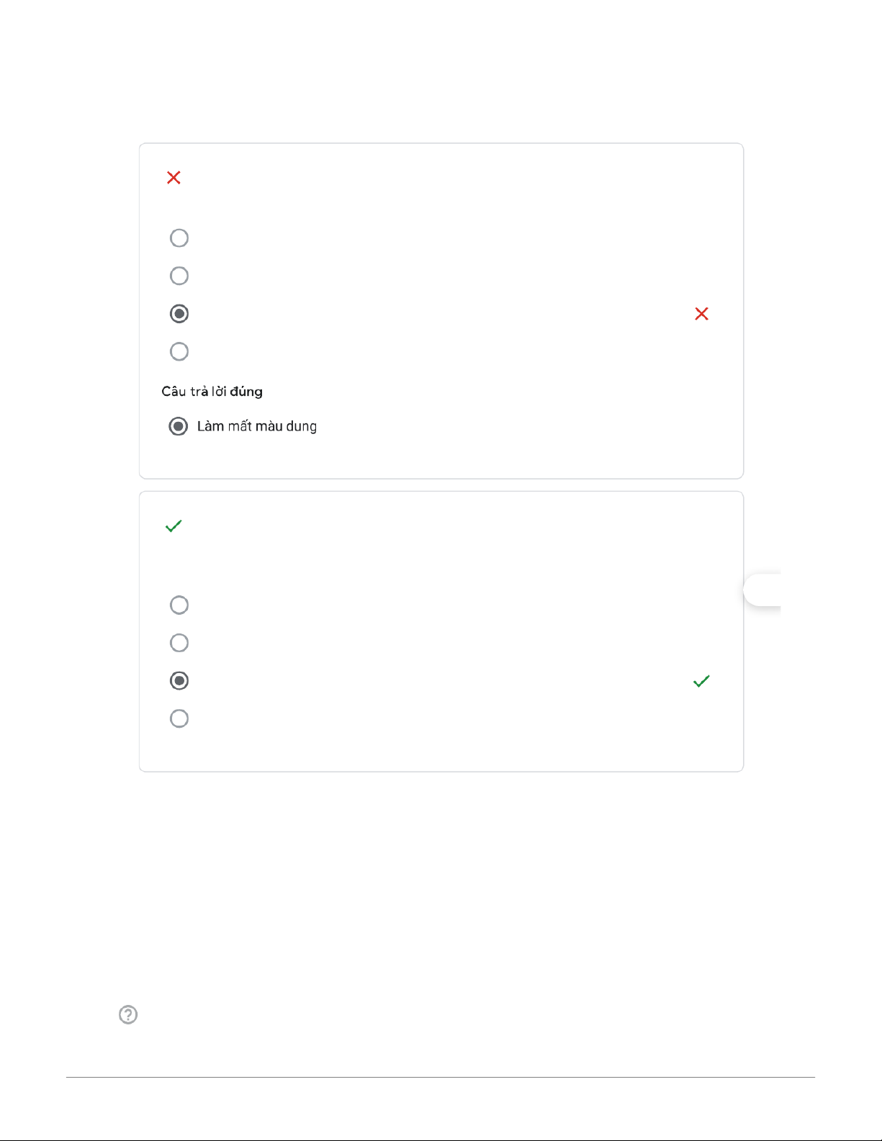Image resolution: width=882 pixels, height=1141 pixels.
Task: Click the green checkmark heading the second question
Action: [x=174, y=526]
